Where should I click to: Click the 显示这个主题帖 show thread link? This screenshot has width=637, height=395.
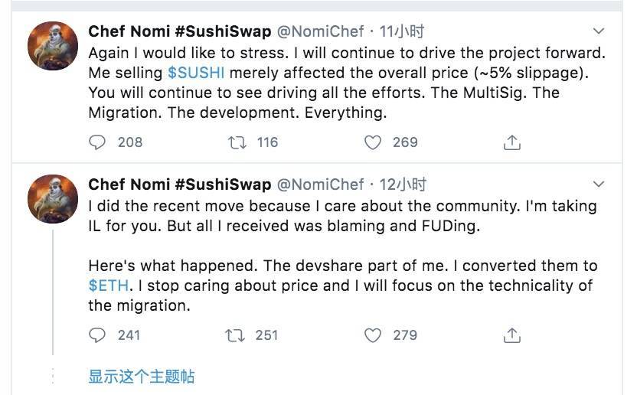(142, 376)
